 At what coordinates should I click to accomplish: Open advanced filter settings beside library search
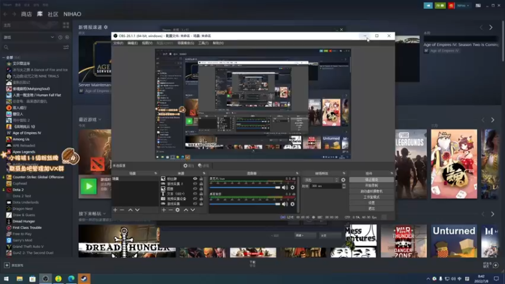coord(66,47)
